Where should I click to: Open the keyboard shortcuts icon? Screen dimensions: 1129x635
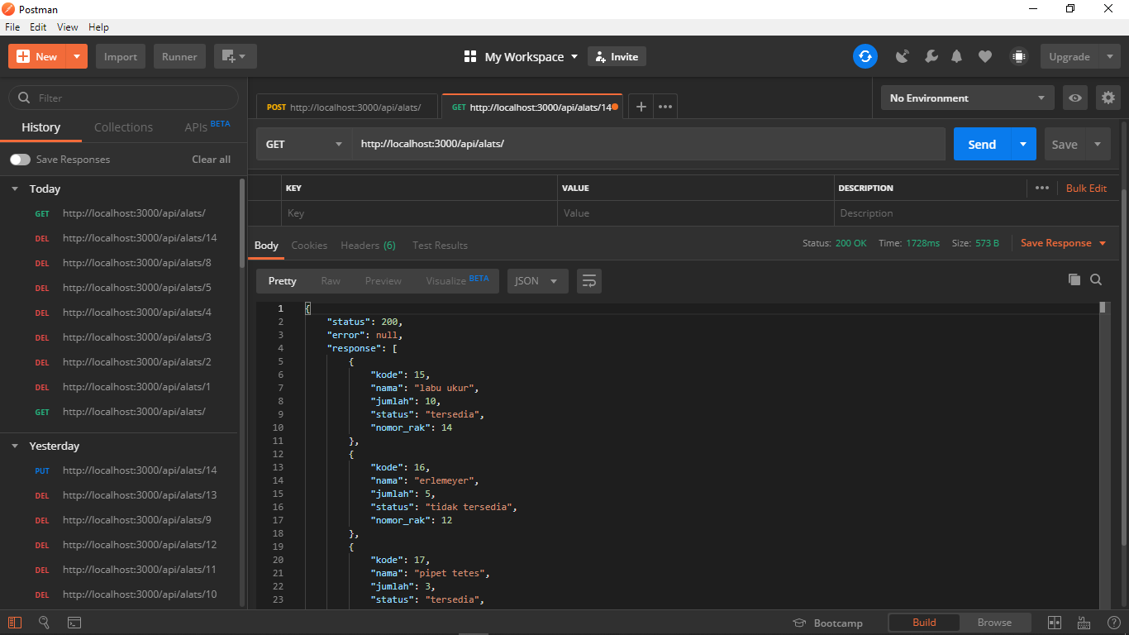(1084, 623)
